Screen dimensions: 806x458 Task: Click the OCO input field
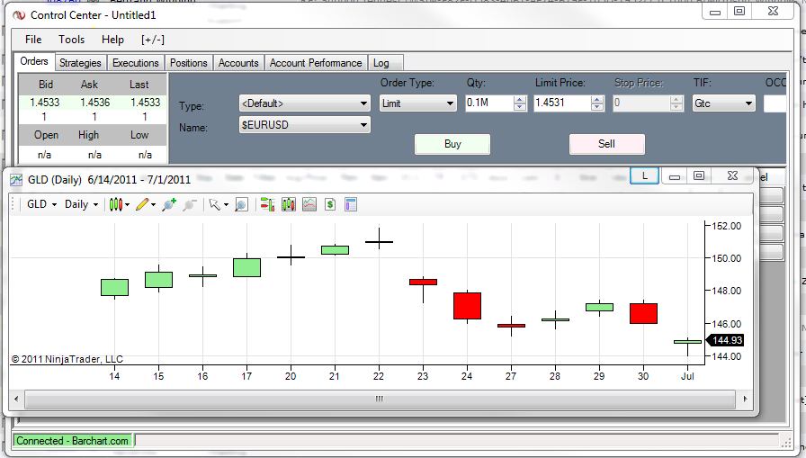(x=775, y=103)
